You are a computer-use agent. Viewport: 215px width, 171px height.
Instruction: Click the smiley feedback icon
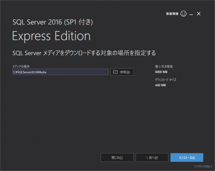[183, 14]
